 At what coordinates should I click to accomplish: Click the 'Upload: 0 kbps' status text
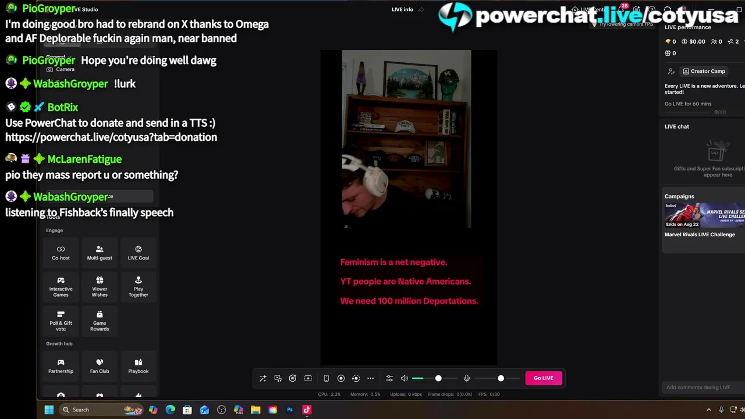click(406, 395)
